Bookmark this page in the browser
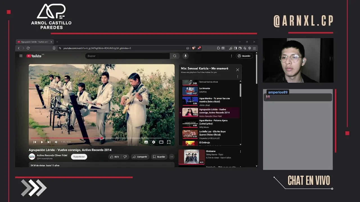This screenshot has width=360, height=202. (x=54, y=48)
